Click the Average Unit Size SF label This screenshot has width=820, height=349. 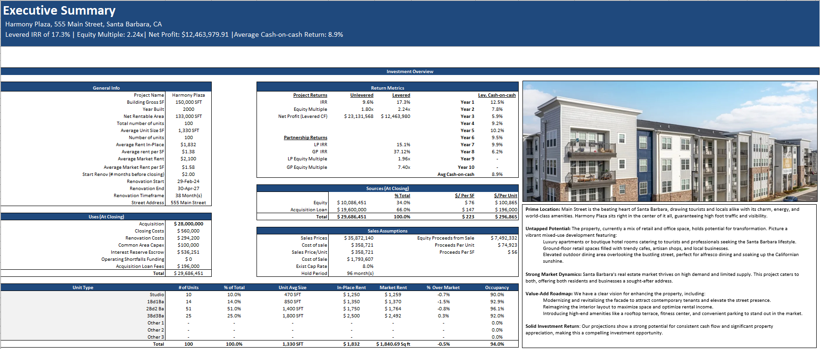[x=142, y=131]
